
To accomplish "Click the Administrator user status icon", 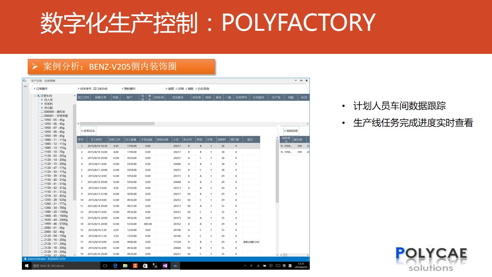I will tap(26, 259).
